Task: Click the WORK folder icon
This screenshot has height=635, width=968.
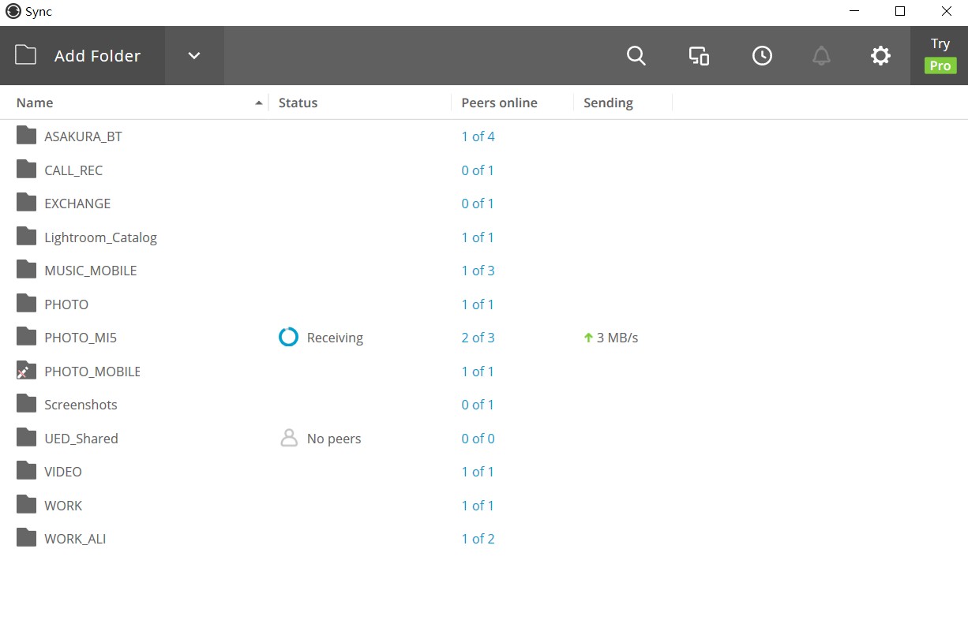Action: point(27,505)
